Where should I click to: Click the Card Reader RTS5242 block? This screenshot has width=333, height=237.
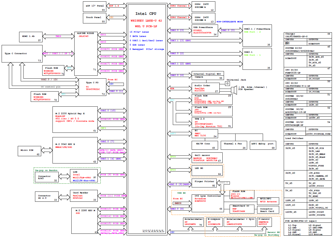coord(84,196)
